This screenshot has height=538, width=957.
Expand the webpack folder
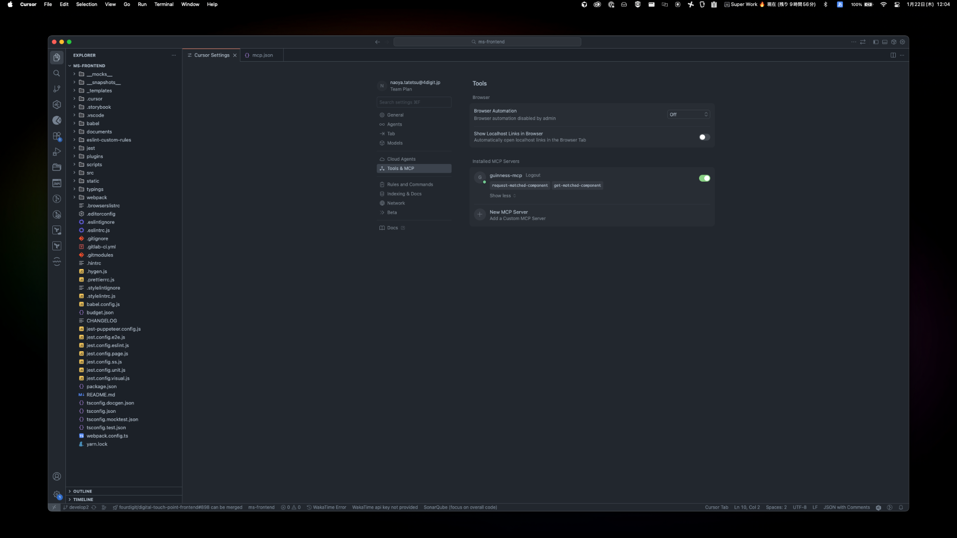(97, 198)
